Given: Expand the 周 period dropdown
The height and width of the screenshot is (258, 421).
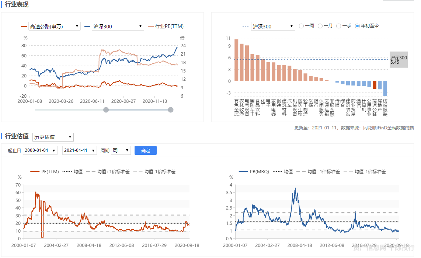Looking at the screenshot, I should coord(121,150).
